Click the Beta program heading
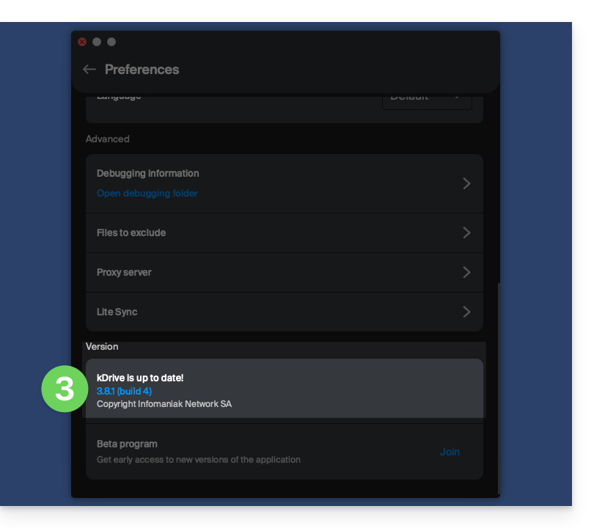Screen dimensions: 594x528 [127, 444]
